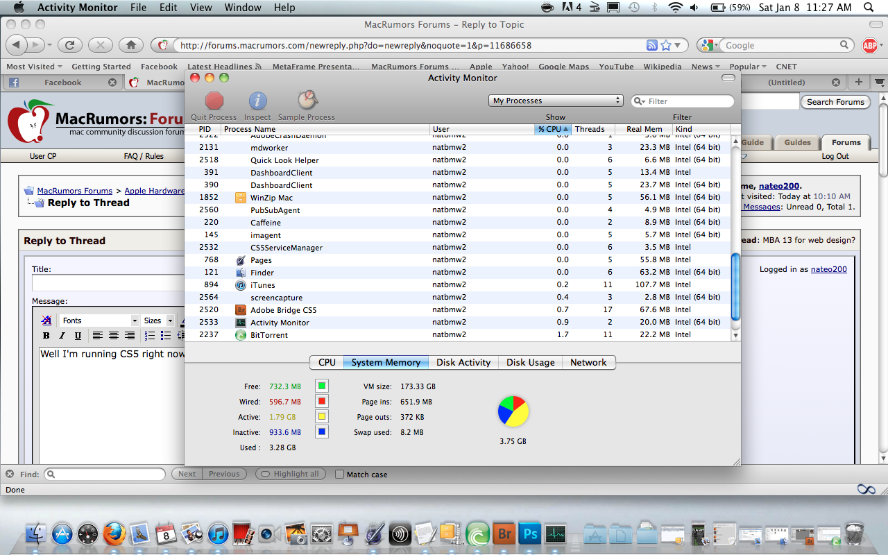Go to Firefox home page icon
Viewport: 888px width, 555px height.
(130, 45)
